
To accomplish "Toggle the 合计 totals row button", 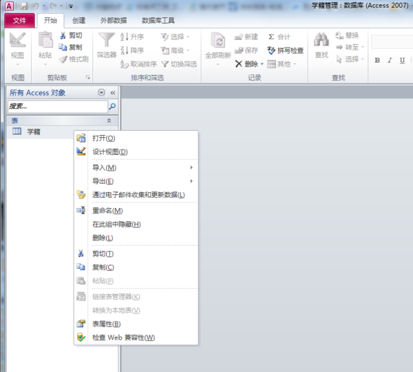I will click(x=279, y=37).
